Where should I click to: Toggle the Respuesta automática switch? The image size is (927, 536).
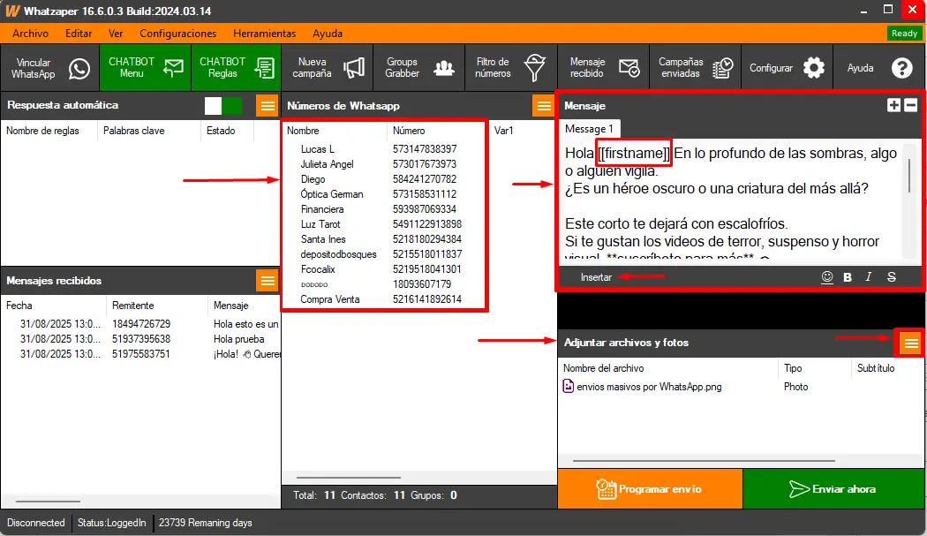[222, 106]
